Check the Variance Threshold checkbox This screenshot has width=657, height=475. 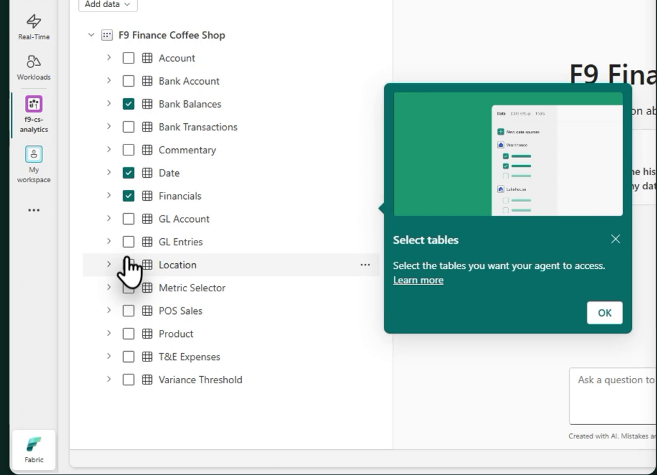coord(128,380)
